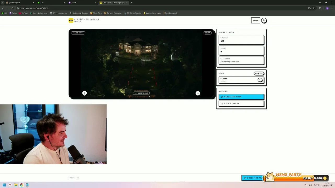Close the Kick tab
Image resolution: width=335 pixels, height=188 pixels.
coord(65,3)
